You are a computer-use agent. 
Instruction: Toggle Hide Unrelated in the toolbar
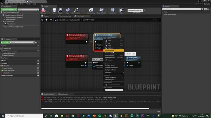coord(76,11)
